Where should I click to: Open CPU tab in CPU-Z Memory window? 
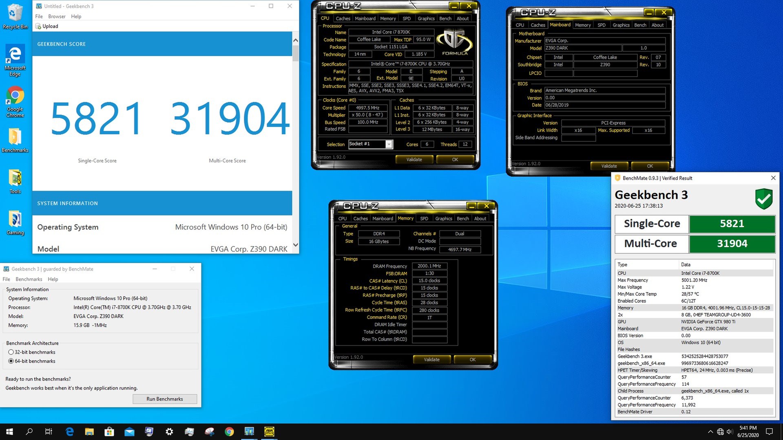342,218
